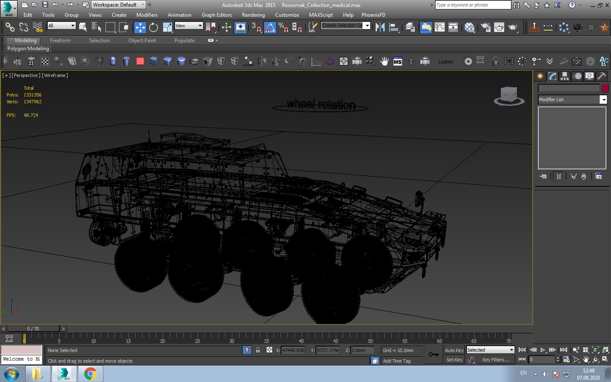This screenshot has height=382, width=611.
Task: Click the Play Animation button
Action: coord(542,350)
